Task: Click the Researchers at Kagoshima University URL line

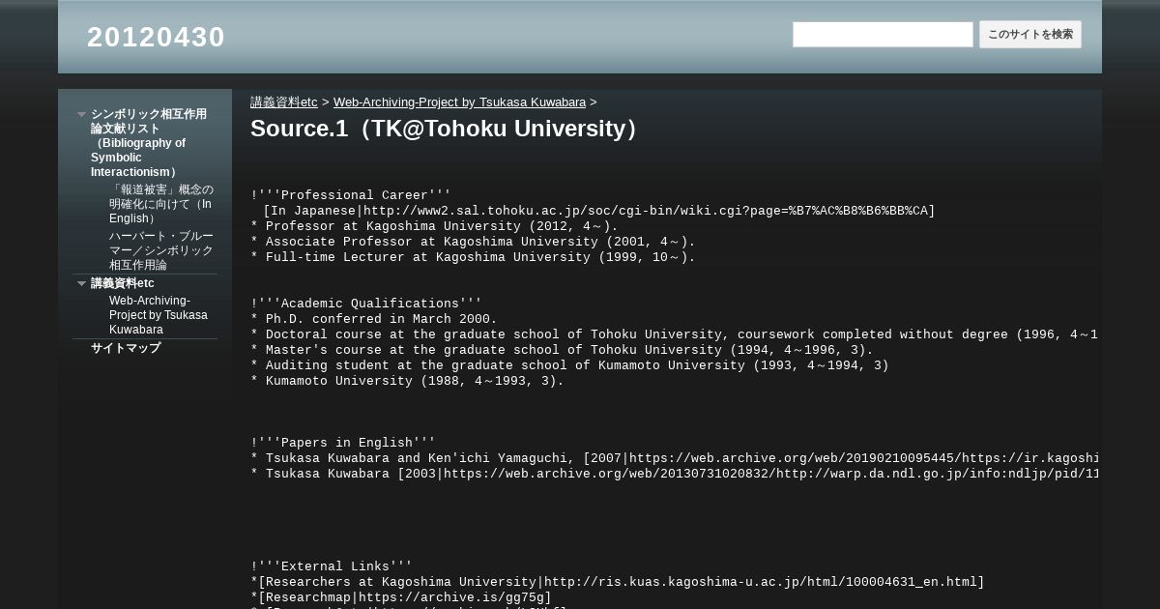Action: pos(618,582)
